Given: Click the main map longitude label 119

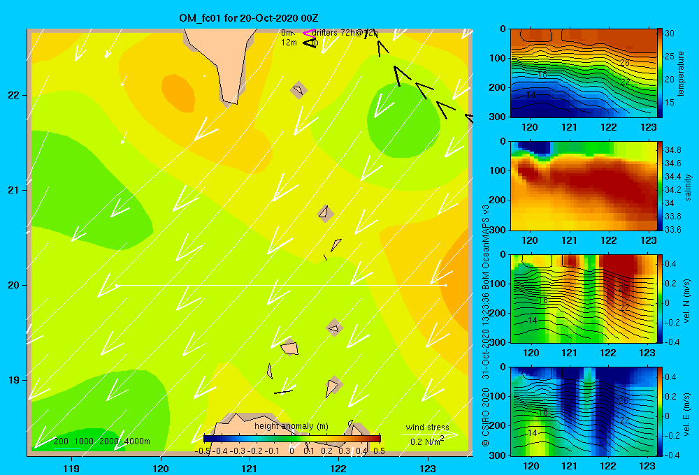Looking at the screenshot, I should point(71,468).
